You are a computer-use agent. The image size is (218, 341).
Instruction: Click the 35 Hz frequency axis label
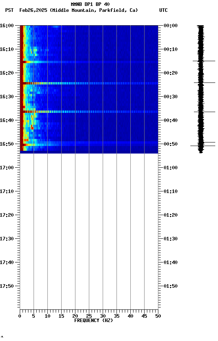click(117, 316)
